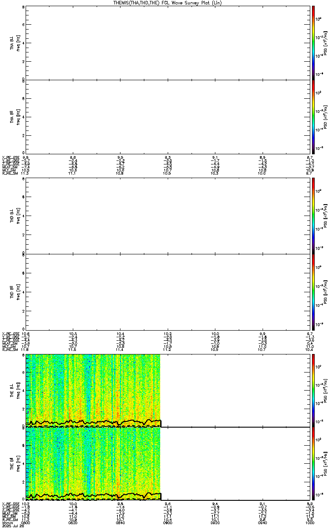
Task: Click the 0800 time label on bottom axis
Action: coord(26,523)
